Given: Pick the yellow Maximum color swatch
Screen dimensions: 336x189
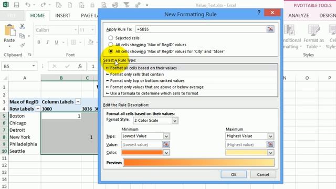Looking at the screenshot, I should tap(246, 153).
